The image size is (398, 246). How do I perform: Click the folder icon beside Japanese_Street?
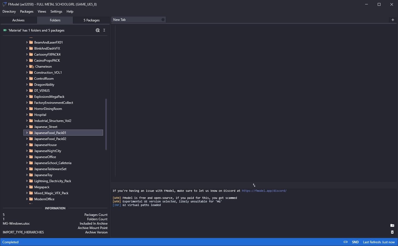(x=31, y=127)
